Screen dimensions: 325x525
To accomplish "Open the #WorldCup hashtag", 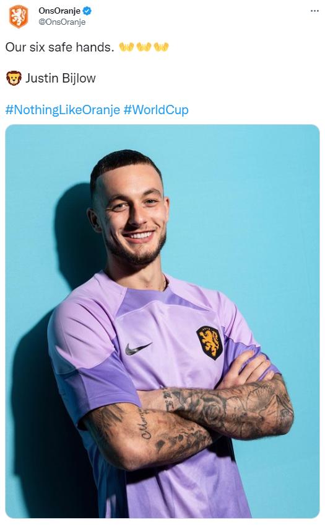I will [x=156, y=110].
